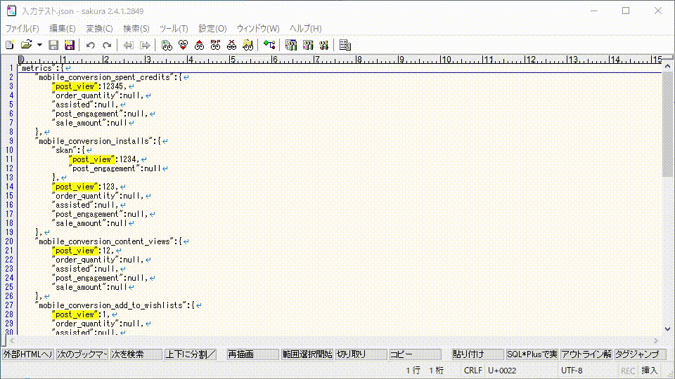Click the Outline analysis toolbar icon
Viewport: 675px width, 379px height.
point(345,45)
